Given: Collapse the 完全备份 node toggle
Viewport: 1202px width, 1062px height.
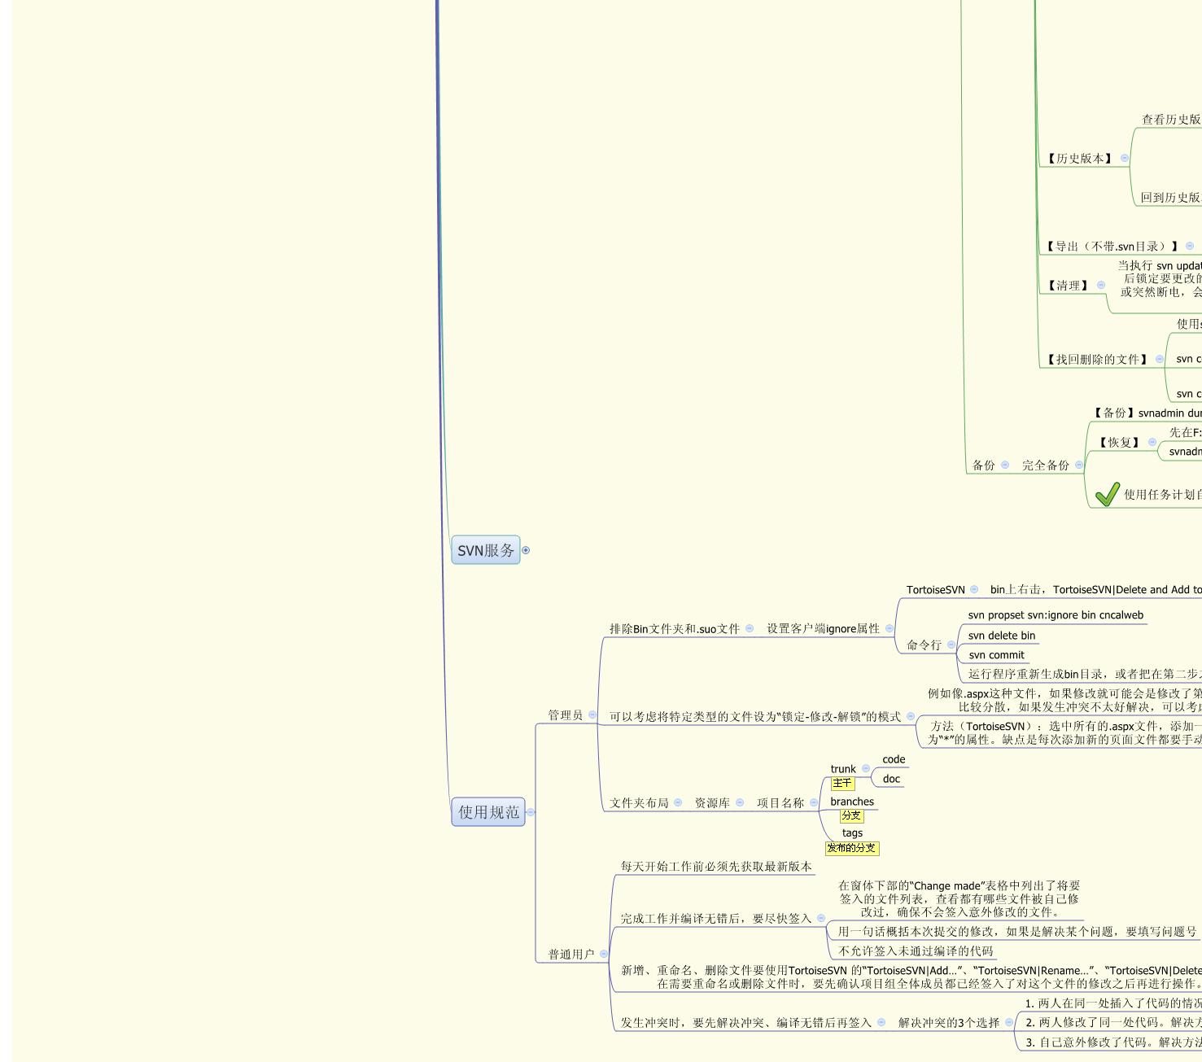Looking at the screenshot, I should pyautogui.click(x=1079, y=465).
